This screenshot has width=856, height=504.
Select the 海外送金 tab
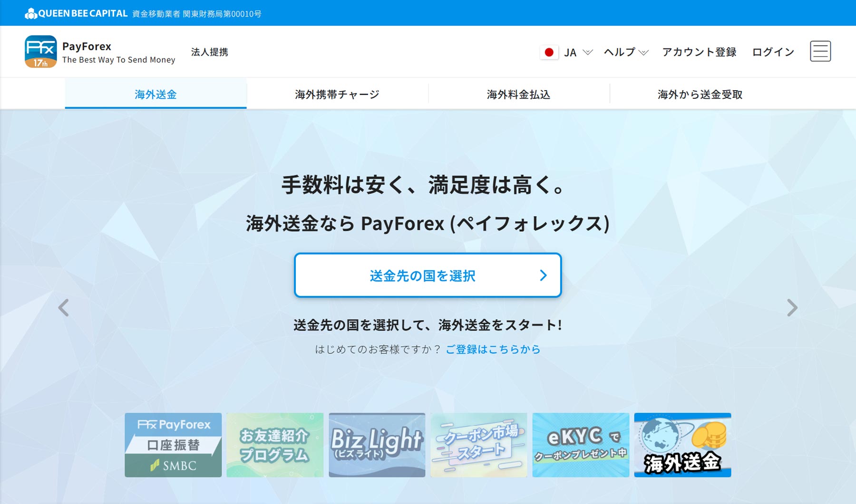pyautogui.click(x=156, y=94)
